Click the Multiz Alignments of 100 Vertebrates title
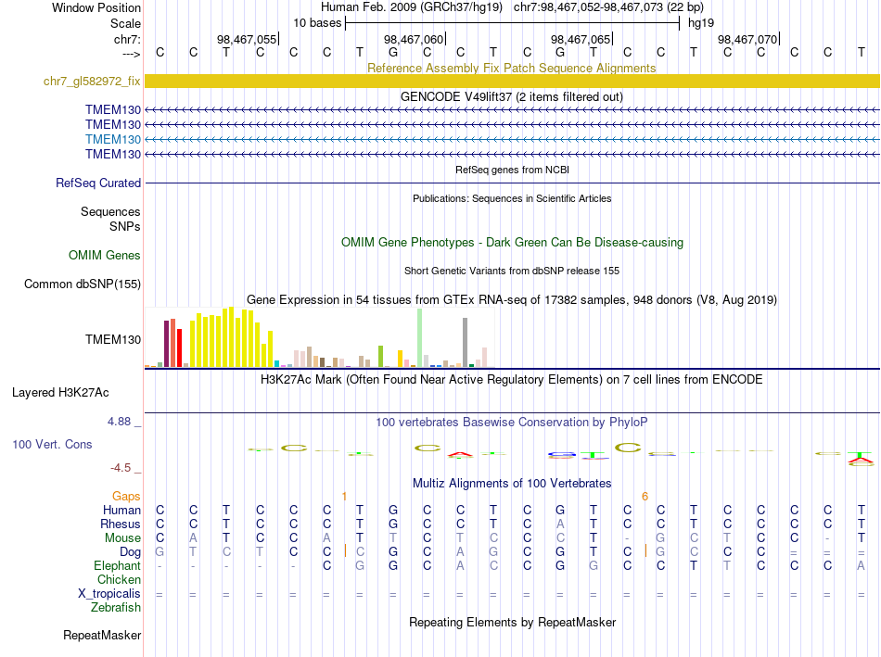Screen dimensions: 881x657 [512, 484]
